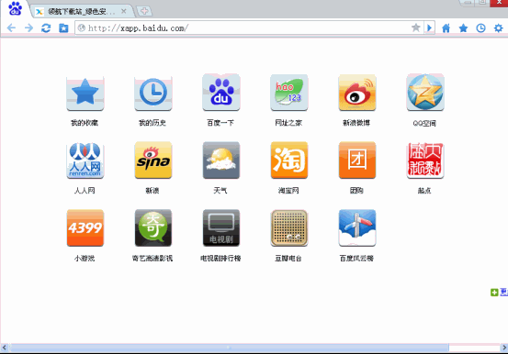Open the 起点 red seal tile
The height and width of the screenshot is (354, 508).
(x=425, y=160)
